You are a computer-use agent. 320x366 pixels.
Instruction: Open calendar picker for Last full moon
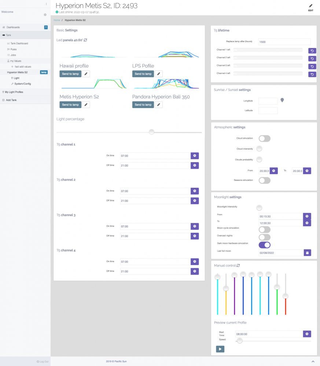click(x=307, y=253)
